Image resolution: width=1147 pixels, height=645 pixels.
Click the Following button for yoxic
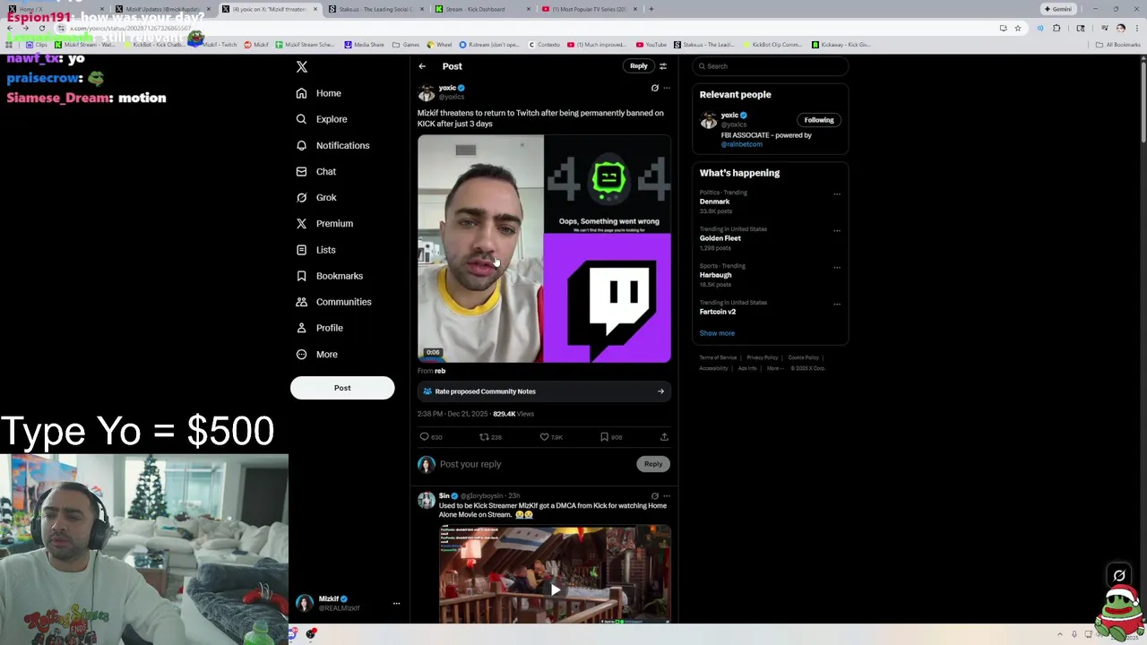(x=818, y=120)
